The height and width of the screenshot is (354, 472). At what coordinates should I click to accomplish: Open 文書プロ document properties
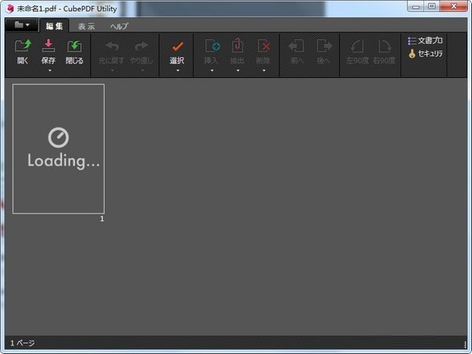426,41
